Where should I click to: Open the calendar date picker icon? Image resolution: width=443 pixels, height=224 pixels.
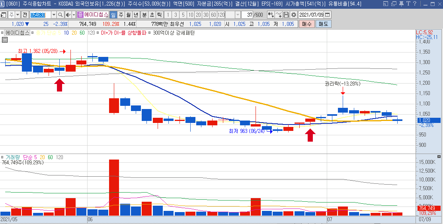tap(328, 15)
